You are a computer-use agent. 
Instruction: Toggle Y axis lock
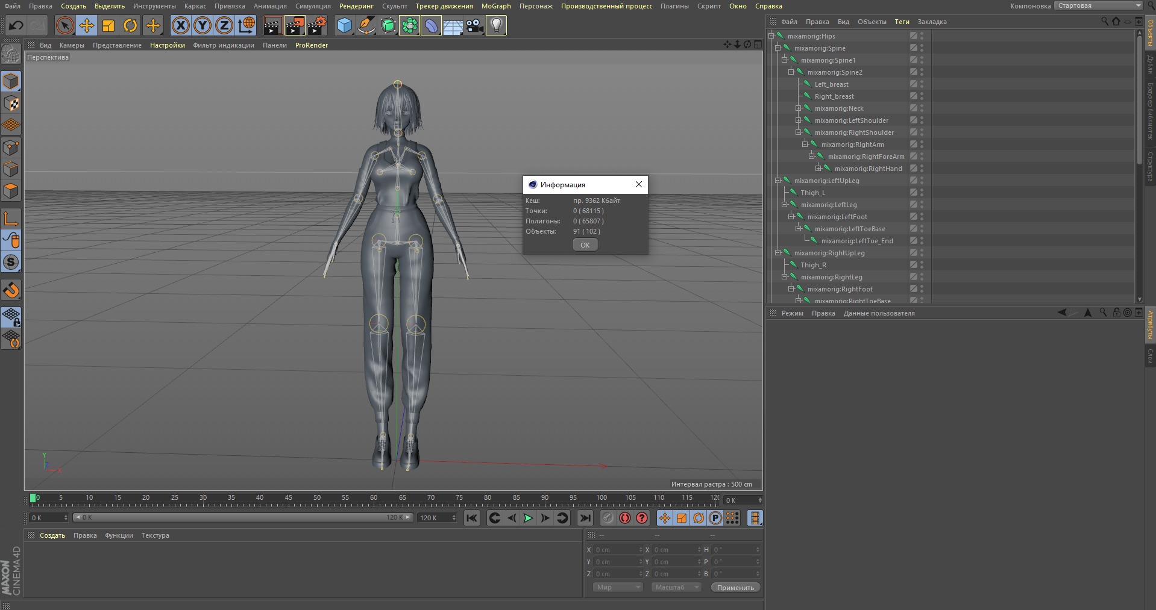203,25
